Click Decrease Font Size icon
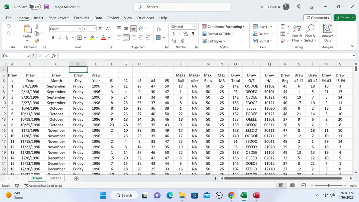The height and width of the screenshot is (202, 359). [108, 29]
